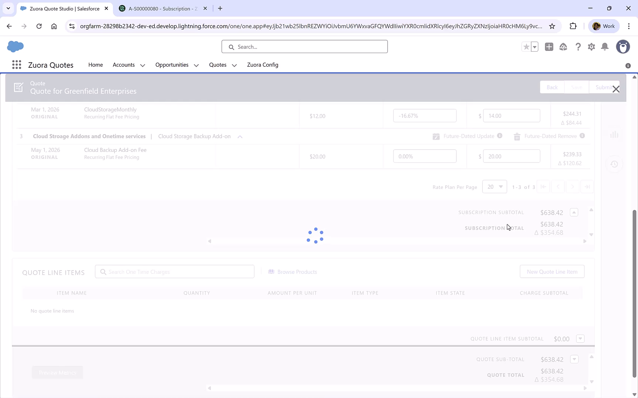Click the Future-Dated Remove trash icon
This screenshot has width=638, height=398.
pyautogui.click(x=517, y=136)
